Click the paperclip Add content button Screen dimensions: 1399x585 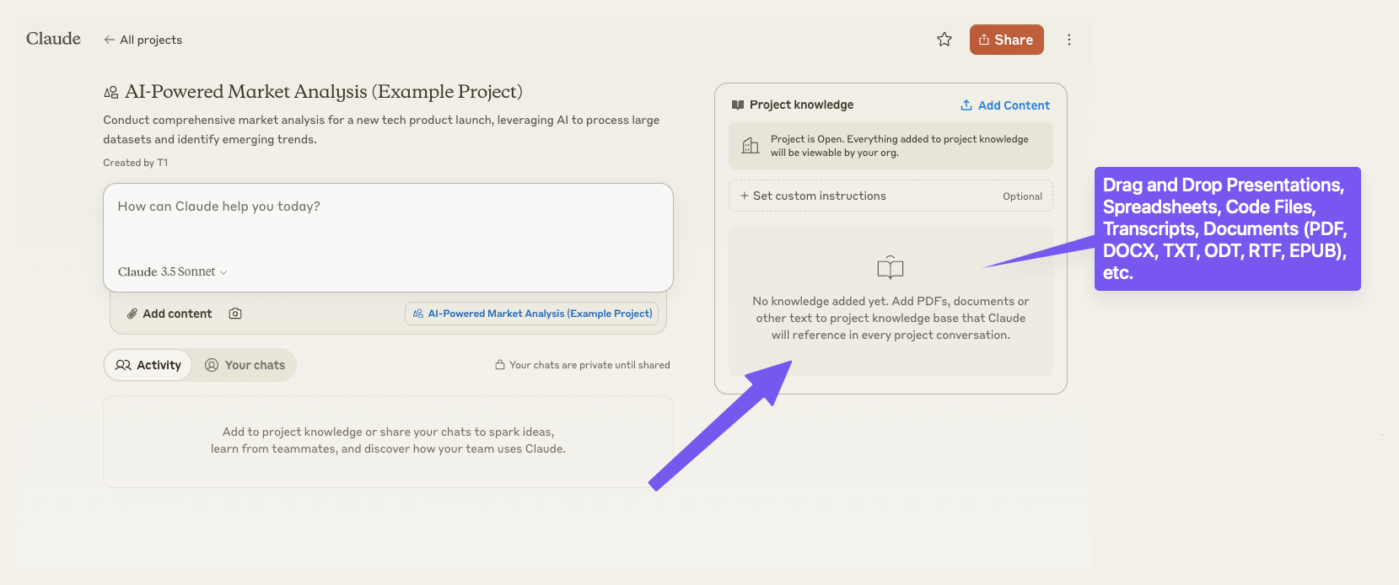coord(169,314)
